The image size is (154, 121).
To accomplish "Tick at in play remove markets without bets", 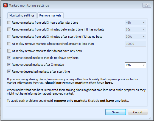I will click(x=9, y=51).
